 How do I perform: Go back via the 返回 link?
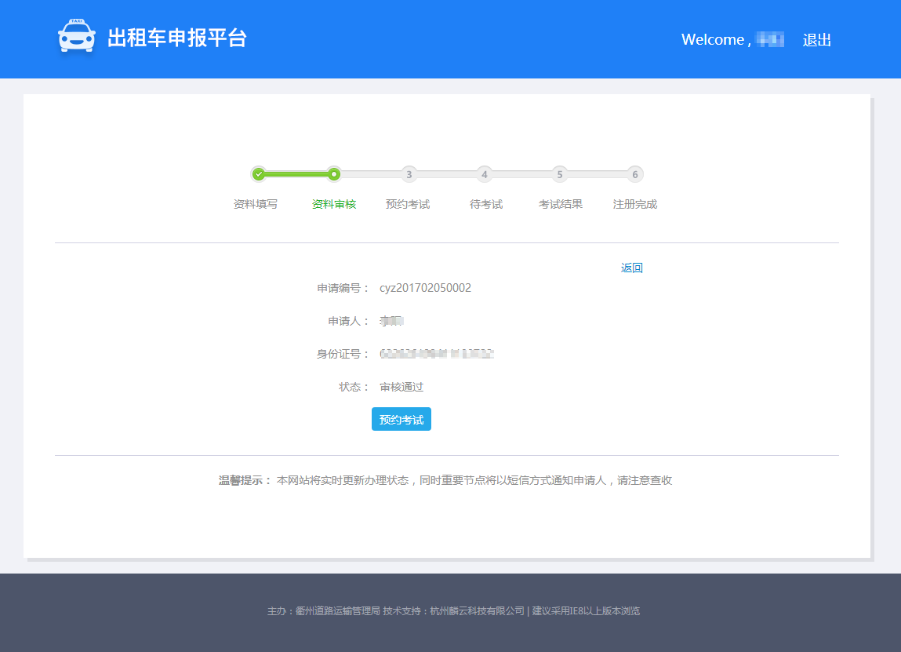tap(631, 268)
